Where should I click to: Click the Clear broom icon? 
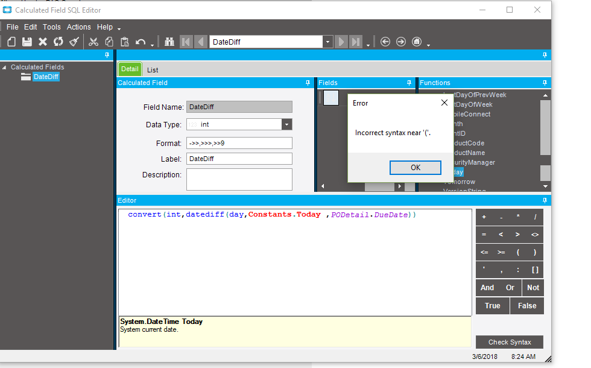tap(74, 42)
